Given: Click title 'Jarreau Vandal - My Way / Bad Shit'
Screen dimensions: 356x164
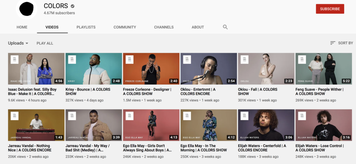Looking at the screenshot, I should pos(88,148).
